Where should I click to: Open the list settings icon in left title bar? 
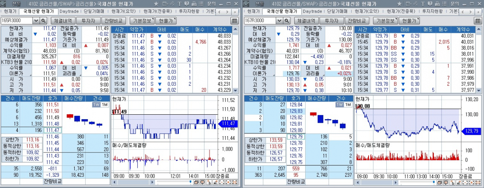201,4
